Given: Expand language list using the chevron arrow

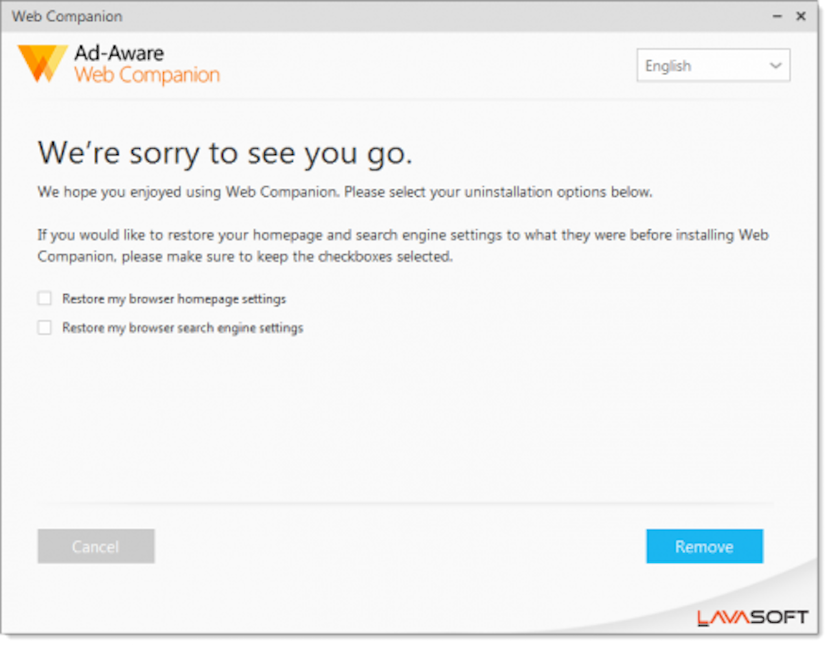Looking at the screenshot, I should (775, 65).
